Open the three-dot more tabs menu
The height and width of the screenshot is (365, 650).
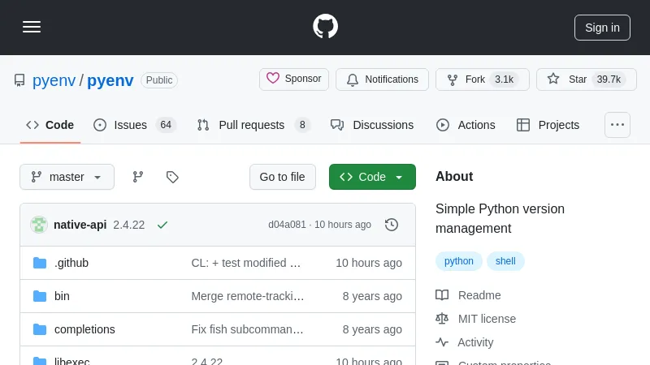point(617,125)
